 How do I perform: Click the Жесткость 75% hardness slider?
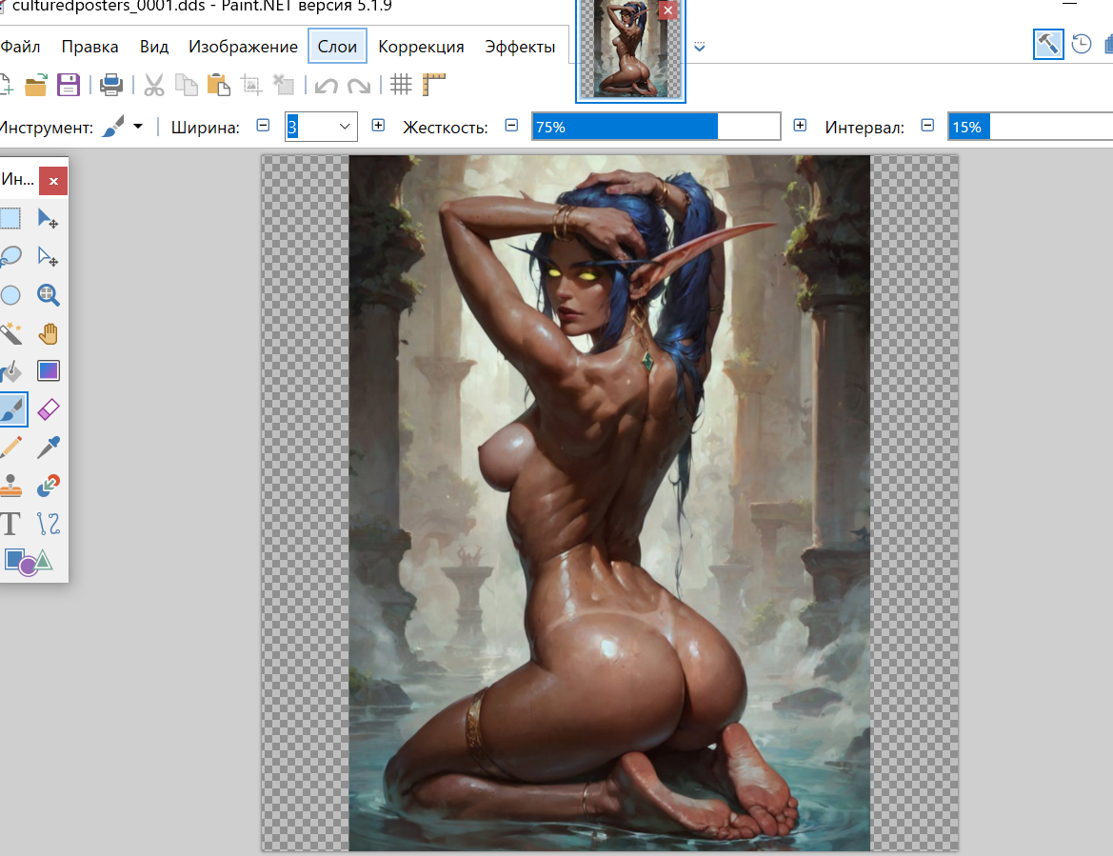(x=655, y=127)
